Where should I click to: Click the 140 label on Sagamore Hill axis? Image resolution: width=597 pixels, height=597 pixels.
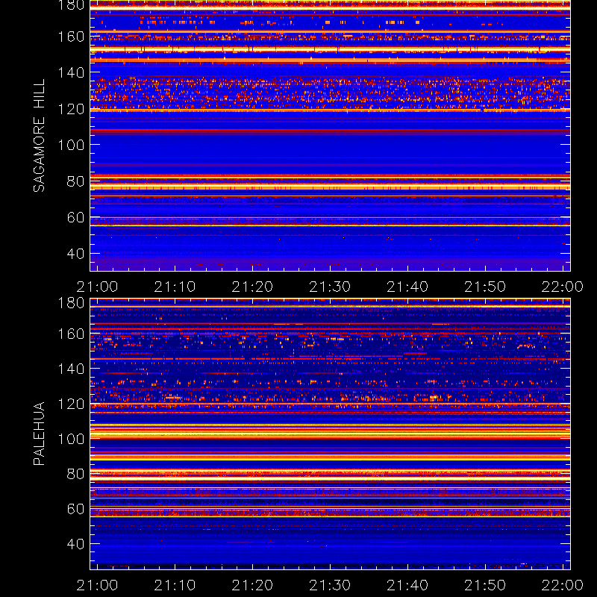(x=71, y=72)
